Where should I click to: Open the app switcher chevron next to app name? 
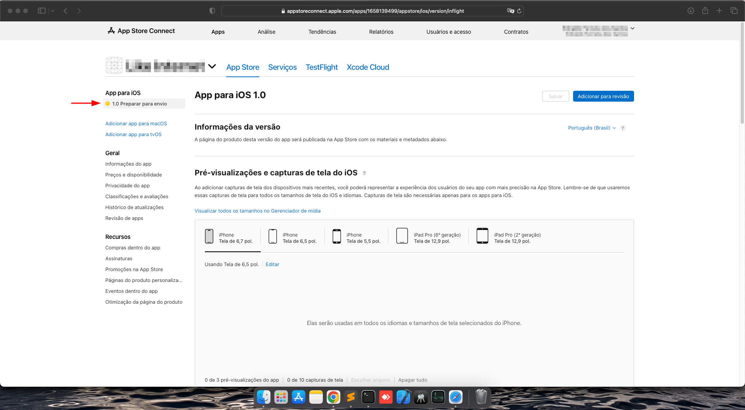(x=212, y=66)
